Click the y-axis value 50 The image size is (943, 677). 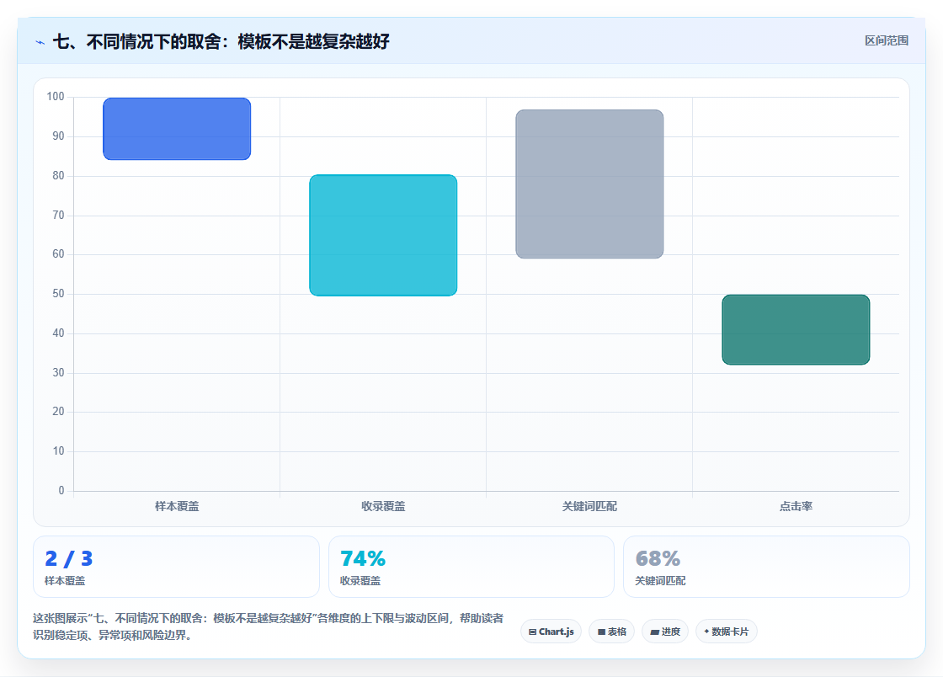click(58, 293)
